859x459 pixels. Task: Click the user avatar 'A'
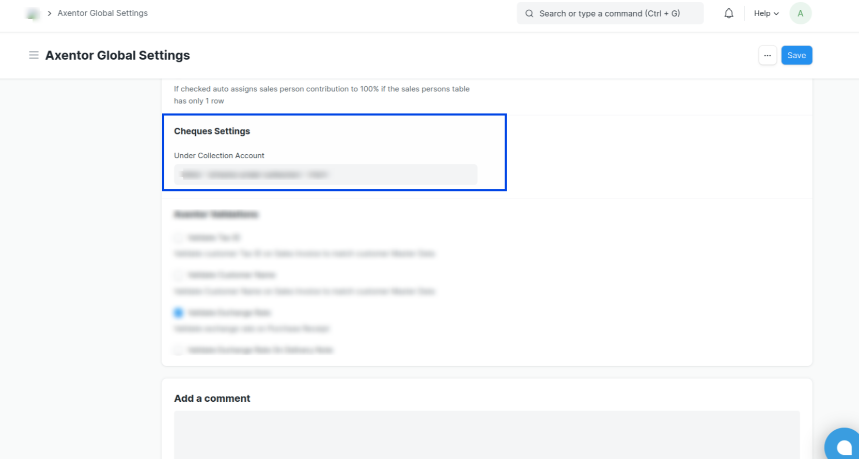(800, 13)
